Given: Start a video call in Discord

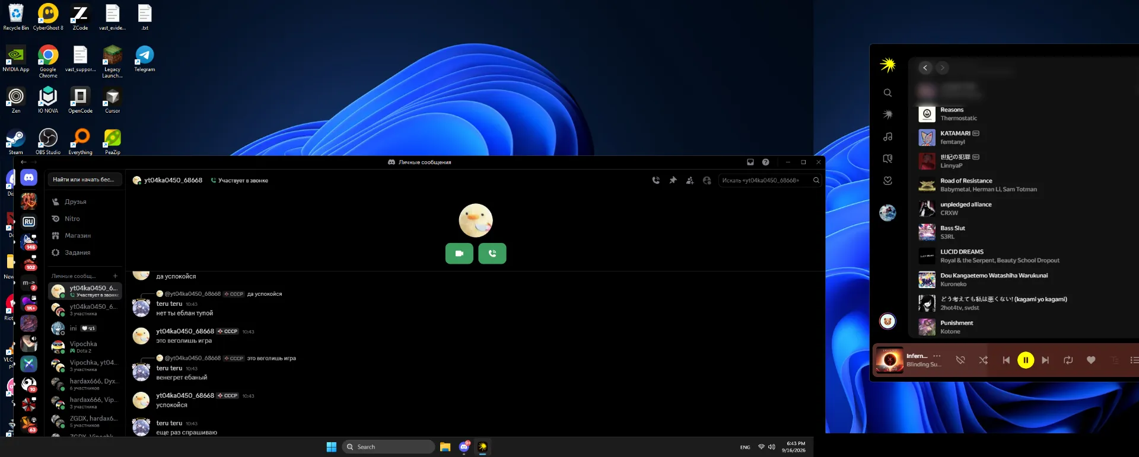Looking at the screenshot, I should point(459,254).
